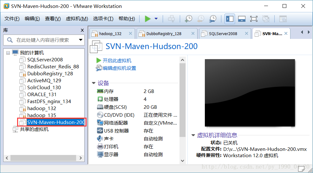Collapse the 设备 section

94,83
